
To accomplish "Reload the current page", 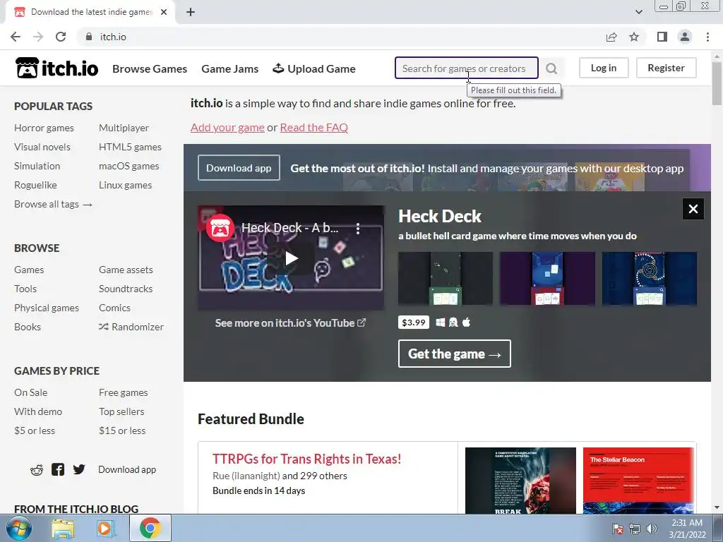I will pos(61,37).
